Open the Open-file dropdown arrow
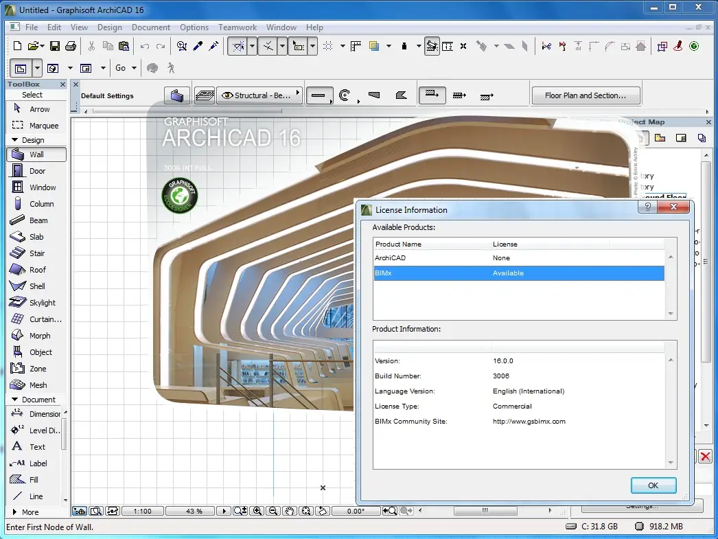718x539 pixels. coord(42,46)
